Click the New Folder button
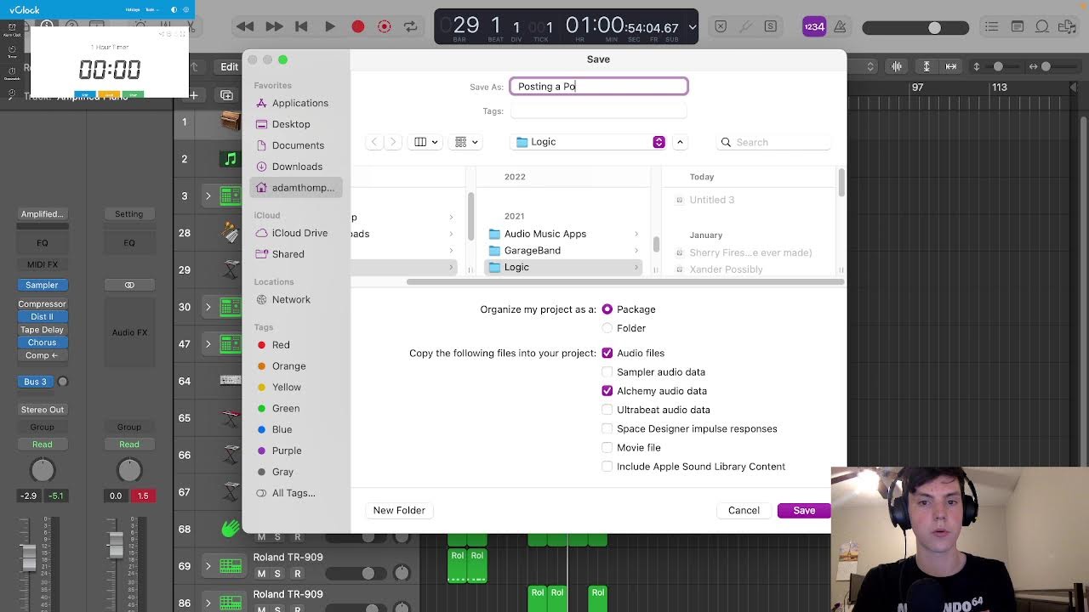 (x=399, y=510)
